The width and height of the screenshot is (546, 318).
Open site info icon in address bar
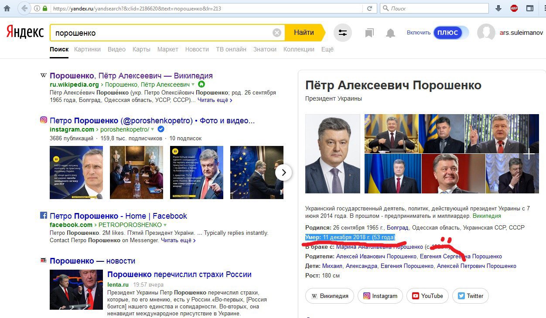pyautogui.click(x=37, y=8)
